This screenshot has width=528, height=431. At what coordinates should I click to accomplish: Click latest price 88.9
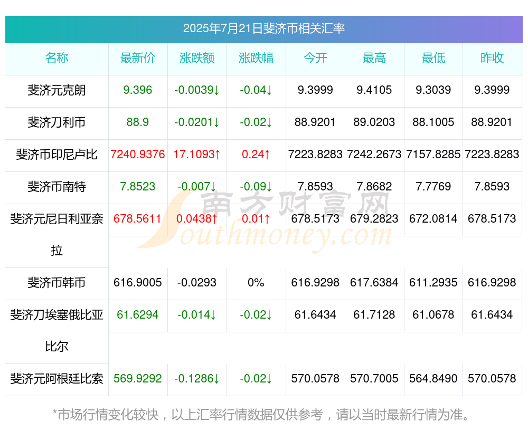(x=138, y=122)
